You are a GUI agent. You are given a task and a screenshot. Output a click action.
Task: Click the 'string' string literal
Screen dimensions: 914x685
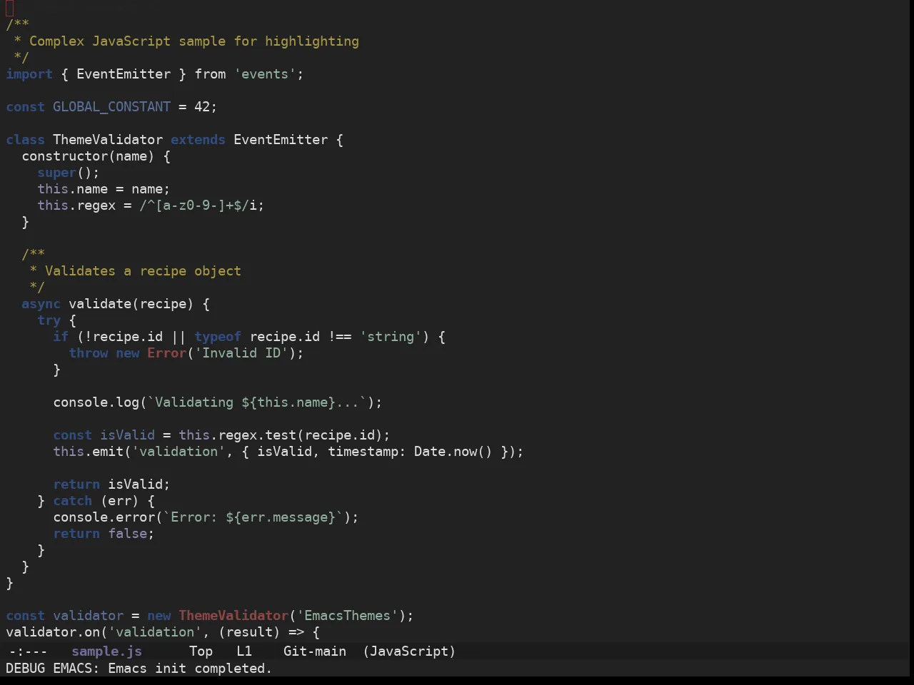coord(391,336)
